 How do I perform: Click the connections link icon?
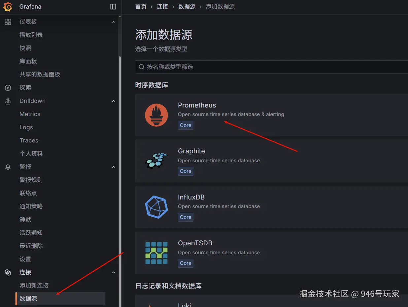pyautogui.click(x=8, y=272)
